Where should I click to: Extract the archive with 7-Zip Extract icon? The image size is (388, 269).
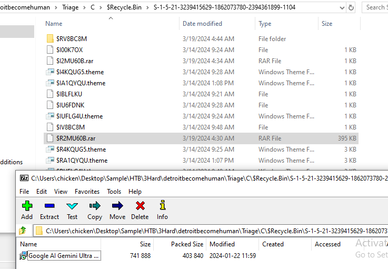pyautogui.click(x=49, y=210)
